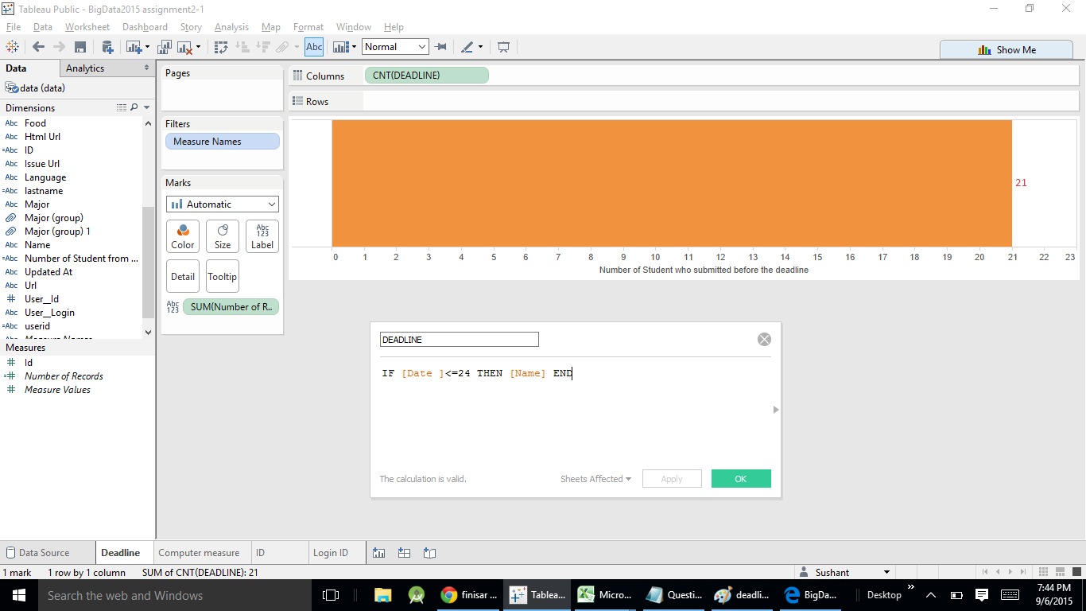The width and height of the screenshot is (1086, 611).
Task: Open the Dimensions pane menu arrow
Action: (x=147, y=107)
